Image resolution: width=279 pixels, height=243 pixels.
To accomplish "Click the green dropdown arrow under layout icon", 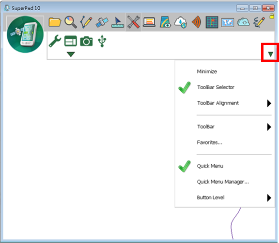I will pos(71,54).
